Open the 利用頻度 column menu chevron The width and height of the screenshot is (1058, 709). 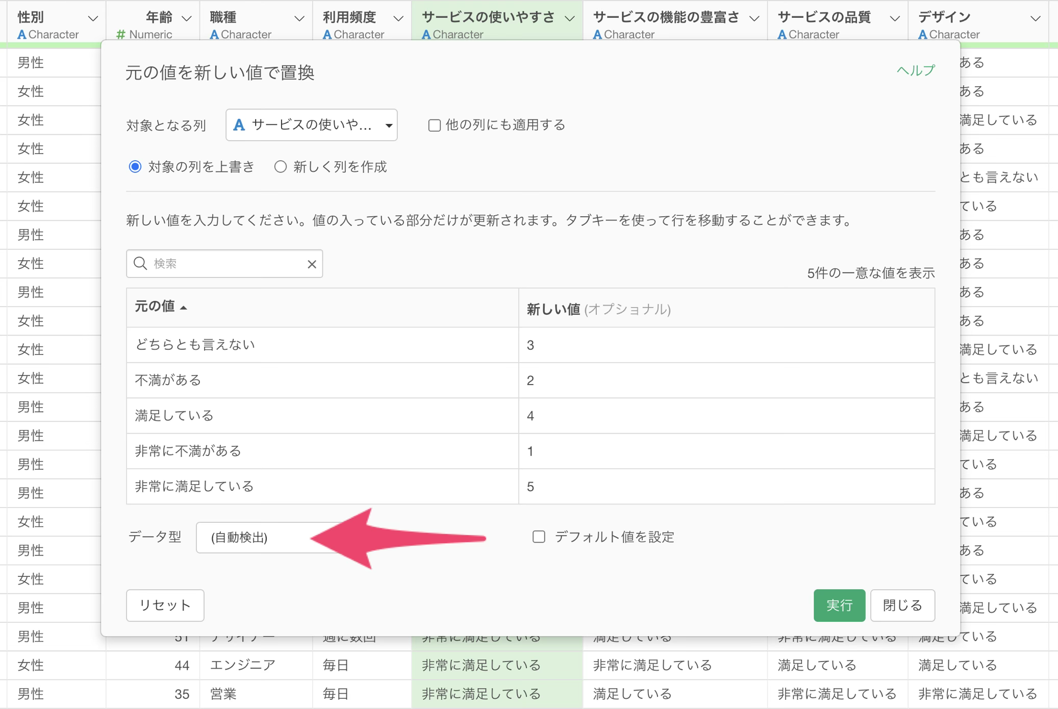tap(398, 19)
